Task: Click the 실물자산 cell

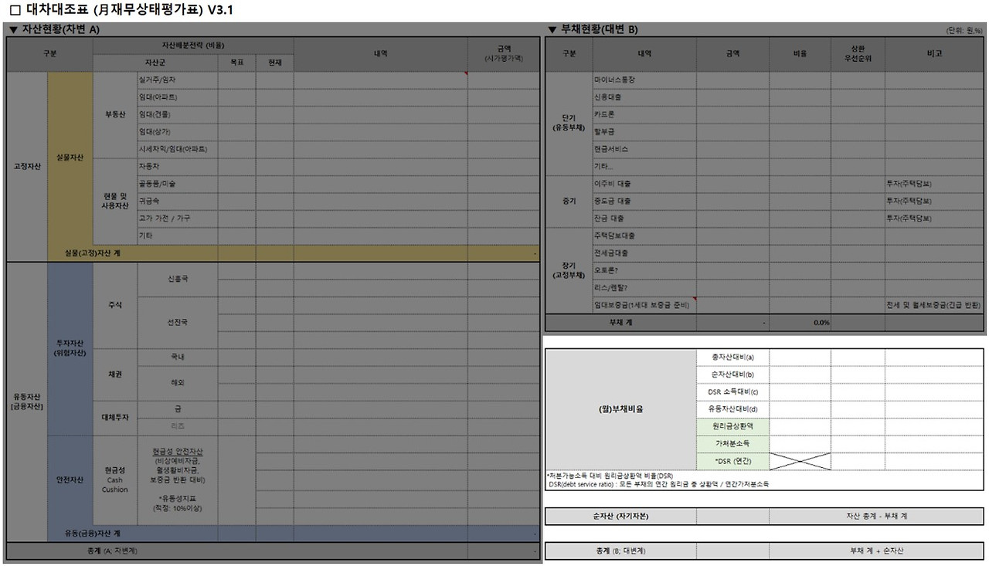Action: [70, 158]
